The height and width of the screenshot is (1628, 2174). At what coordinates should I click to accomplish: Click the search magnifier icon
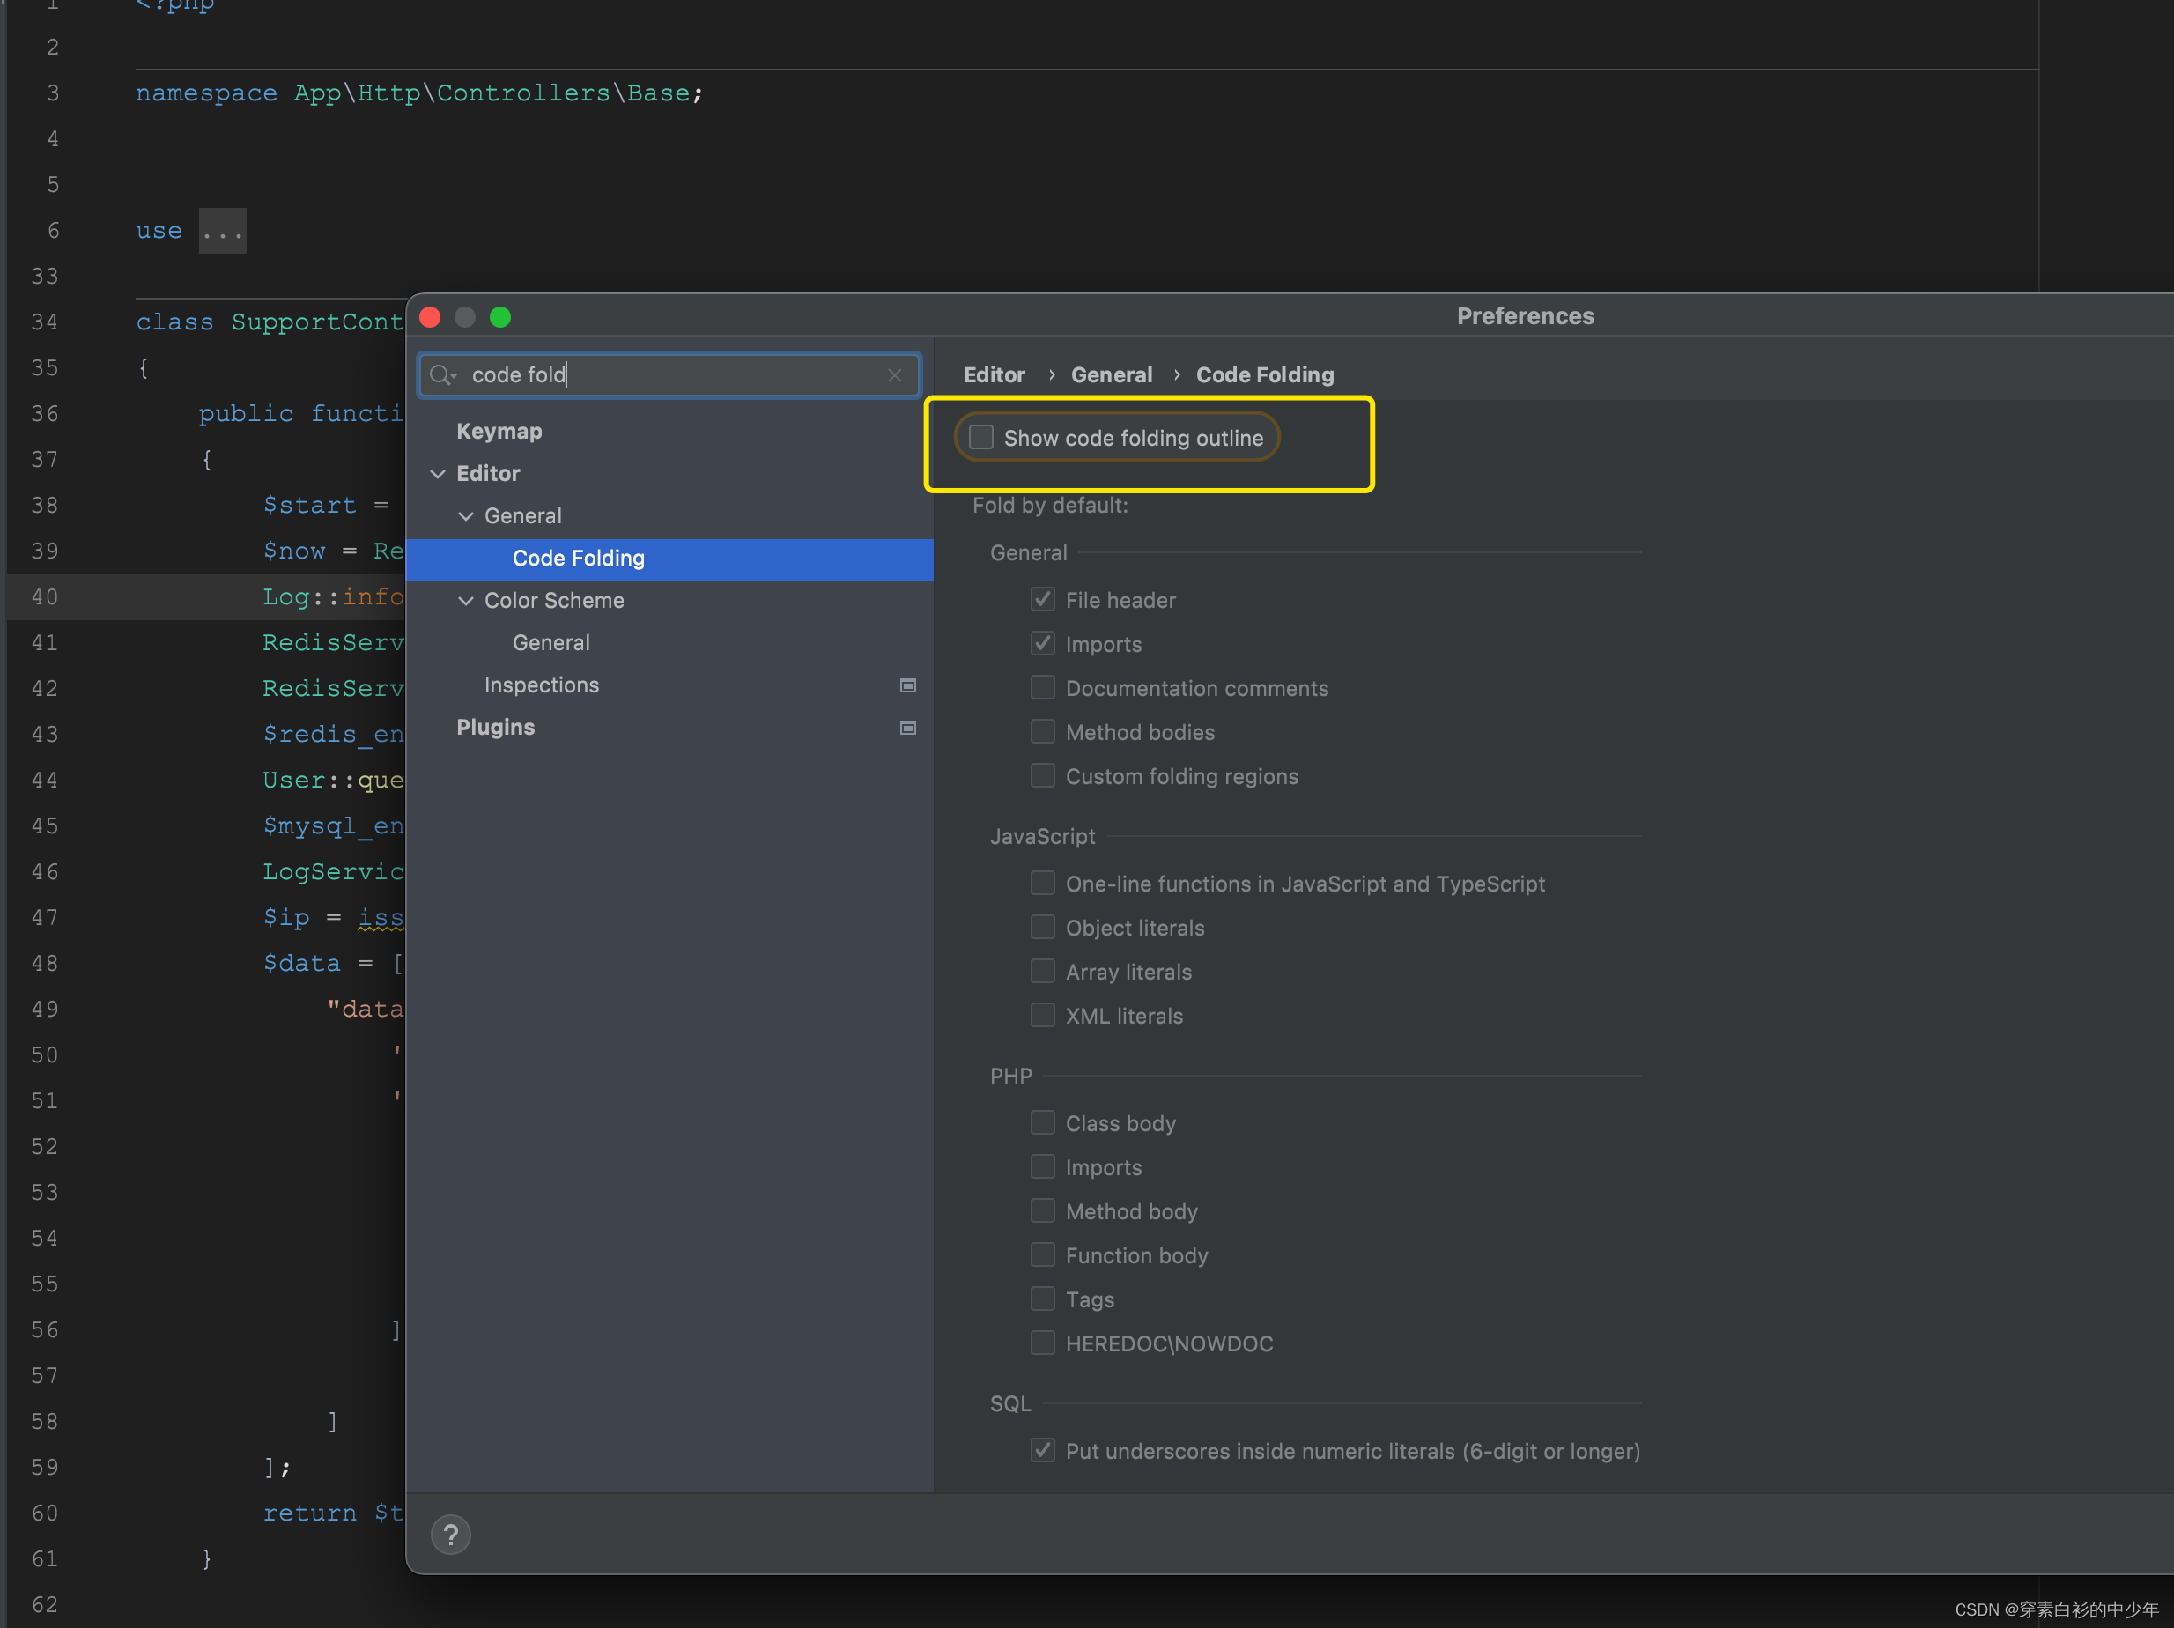pyautogui.click(x=443, y=374)
